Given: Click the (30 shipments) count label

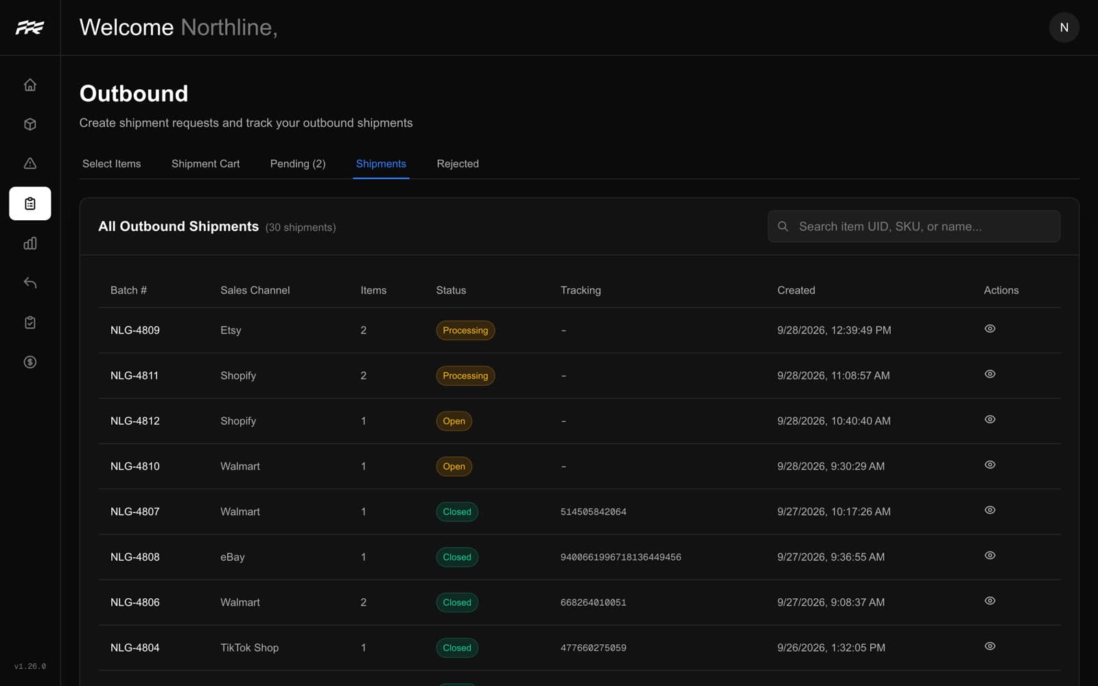Looking at the screenshot, I should point(301,227).
